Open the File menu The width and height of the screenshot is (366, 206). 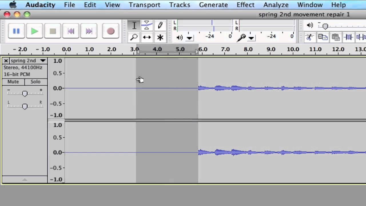point(69,5)
